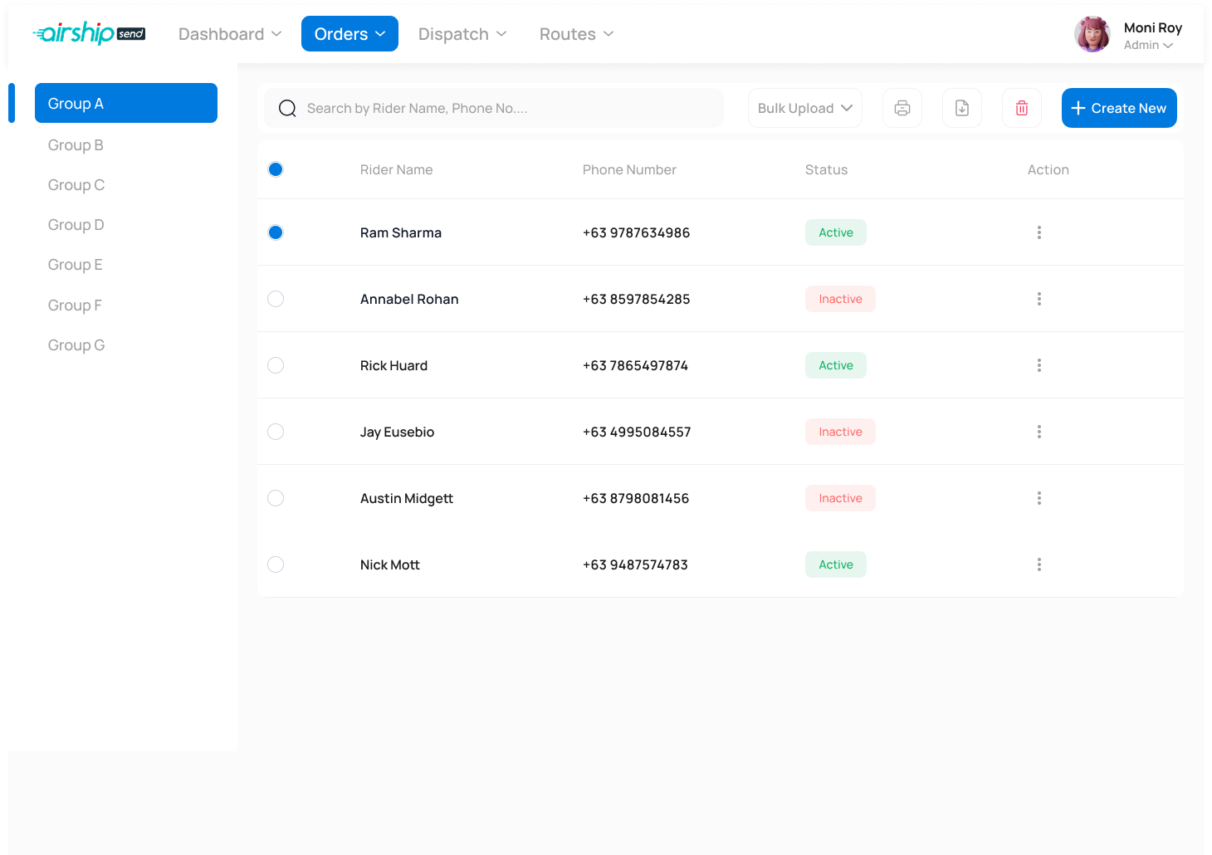Click the rider search input field
The image size is (1212, 855).
point(494,108)
